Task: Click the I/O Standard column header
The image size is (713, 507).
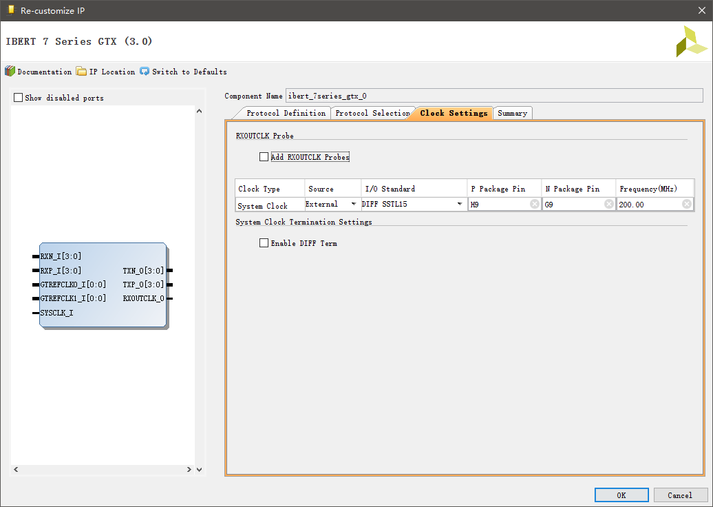Action: point(414,189)
